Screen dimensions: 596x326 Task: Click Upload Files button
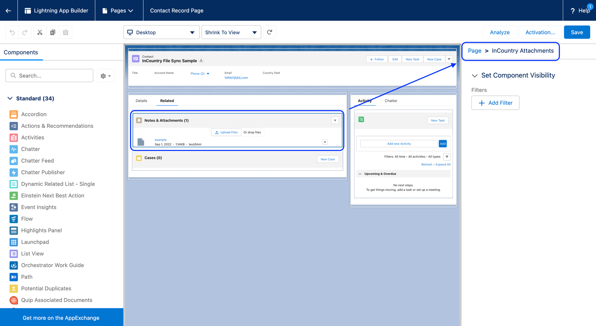226,132
